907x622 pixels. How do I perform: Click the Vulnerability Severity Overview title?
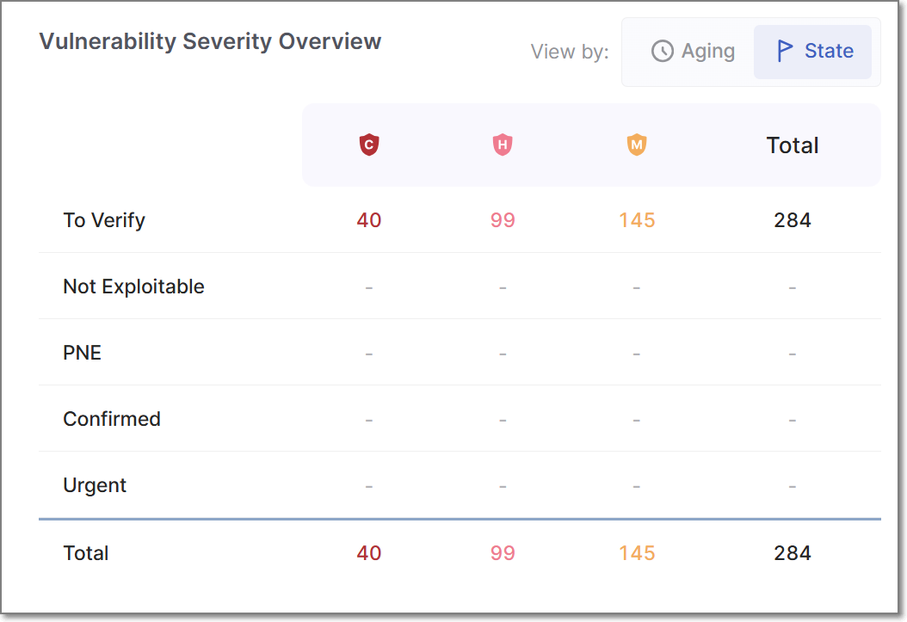click(x=210, y=41)
